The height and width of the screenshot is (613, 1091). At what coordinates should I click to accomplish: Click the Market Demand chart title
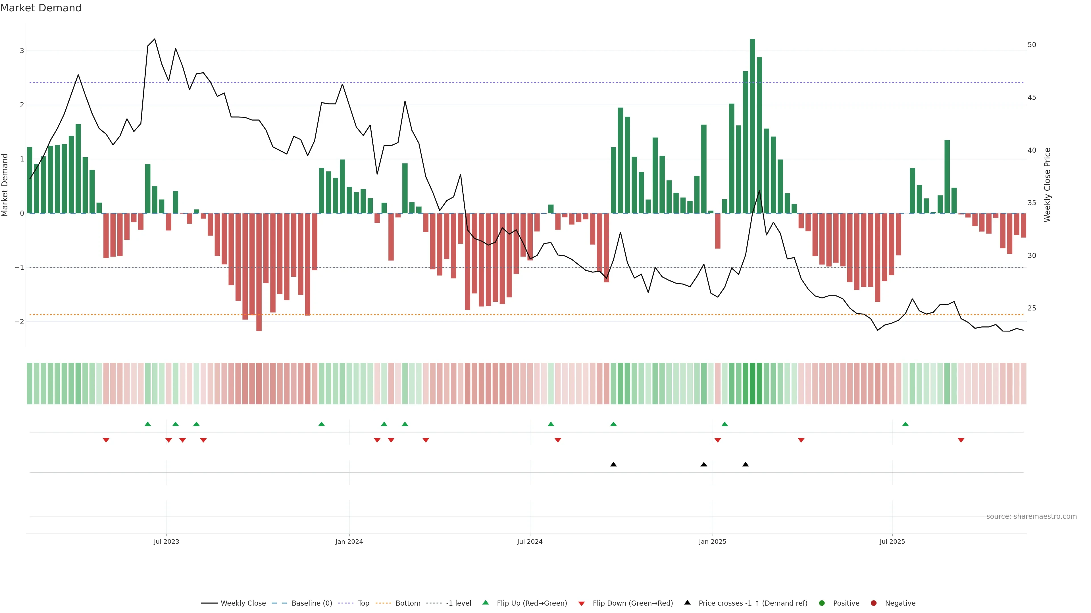click(41, 8)
